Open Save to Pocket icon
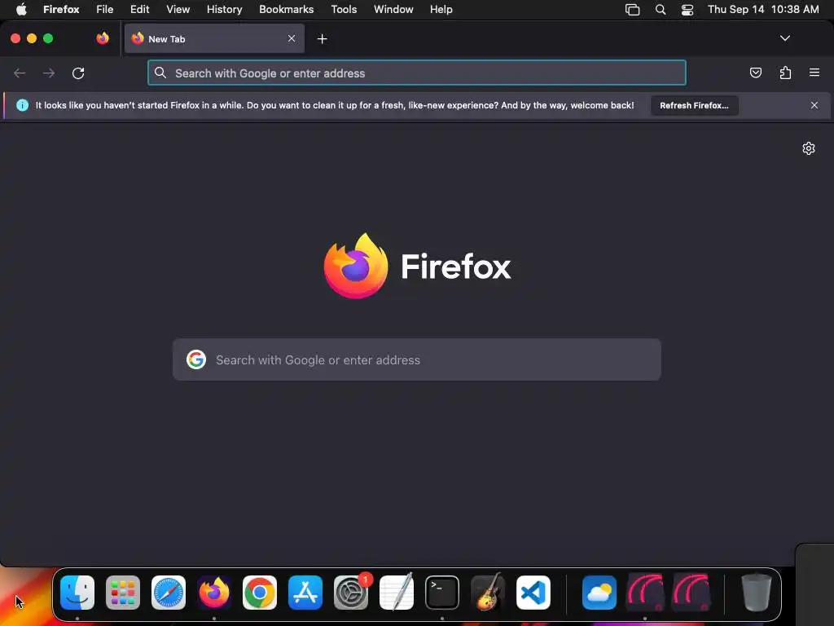This screenshot has width=834, height=626. click(755, 73)
